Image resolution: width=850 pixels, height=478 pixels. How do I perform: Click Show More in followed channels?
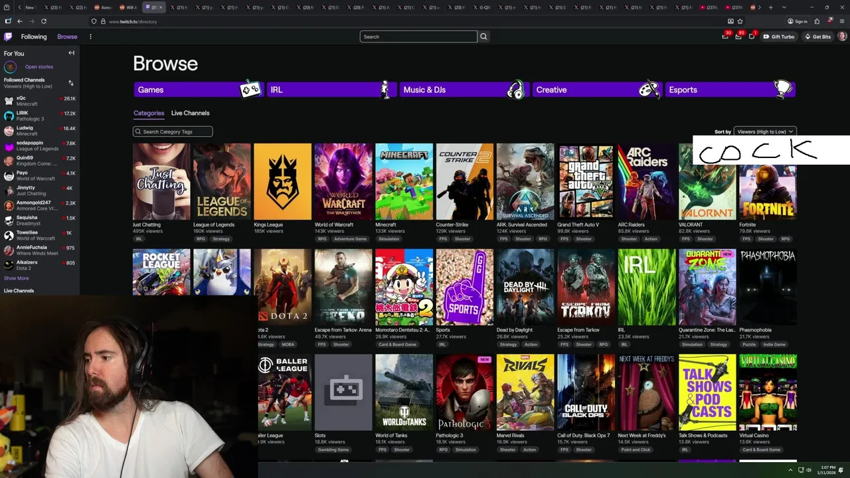tap(17, 278)
